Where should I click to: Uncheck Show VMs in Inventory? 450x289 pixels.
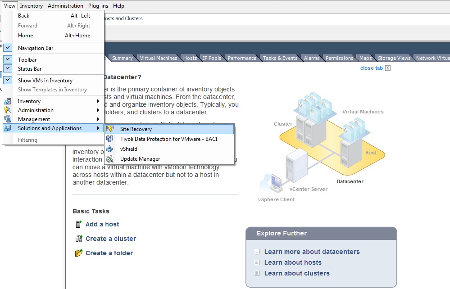point(8,80)
